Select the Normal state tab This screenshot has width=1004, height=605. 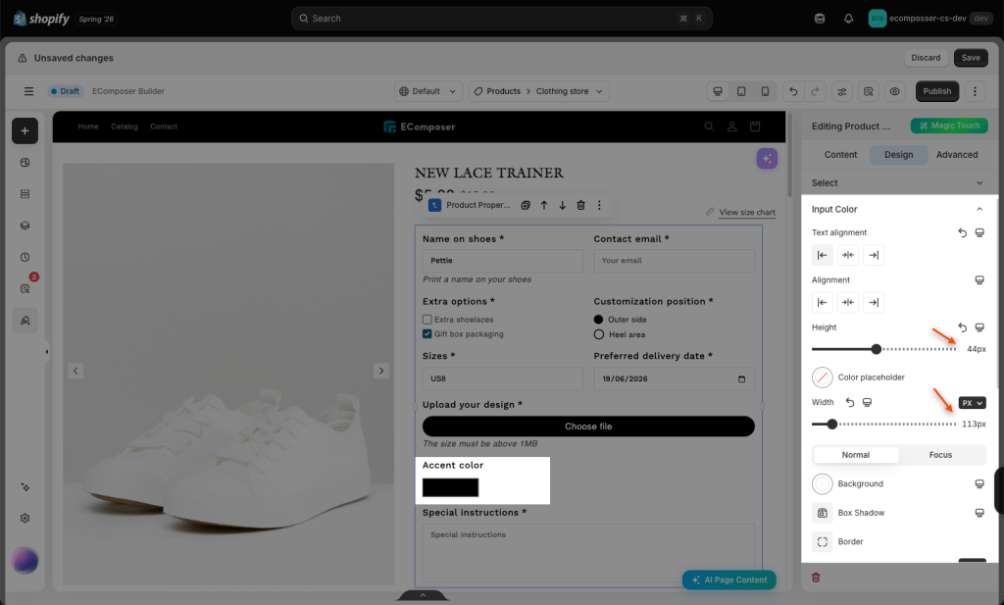click(855, 455)
